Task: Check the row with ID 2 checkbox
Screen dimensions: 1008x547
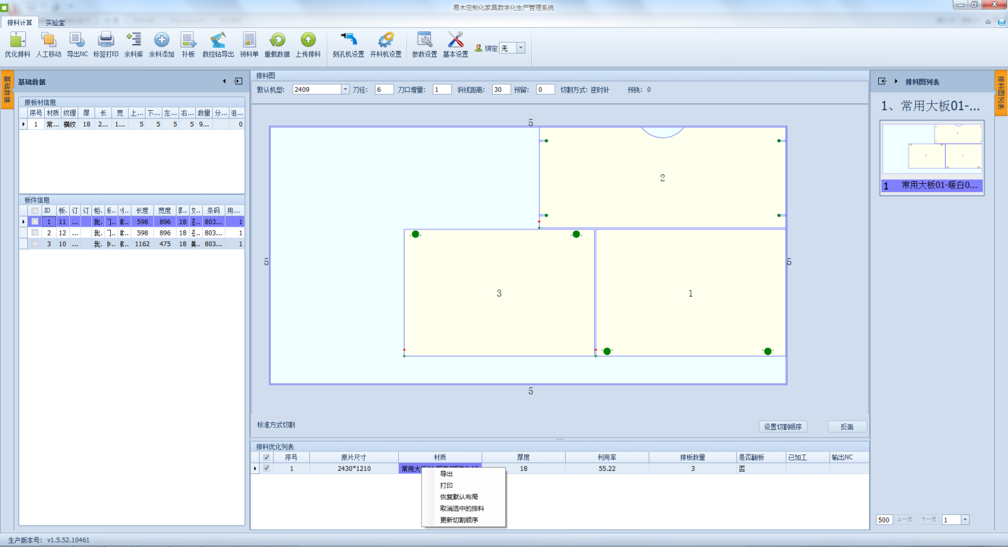Action: (35, 232)
